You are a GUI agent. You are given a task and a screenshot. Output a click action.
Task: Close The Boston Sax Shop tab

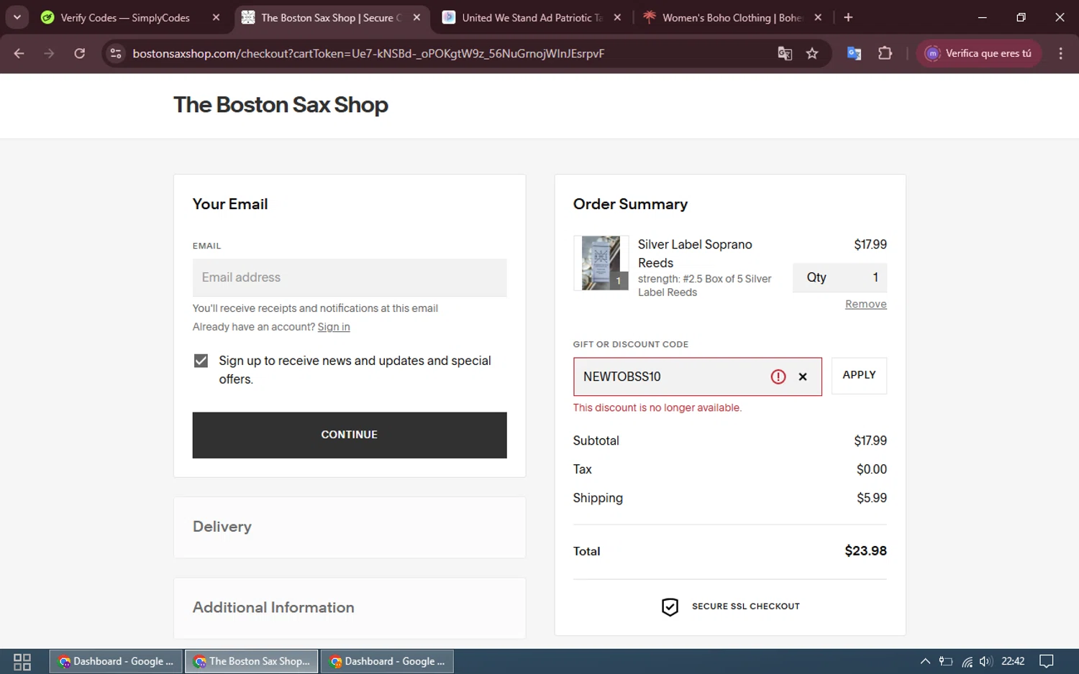pyautogui.click(x=416, y=17)
